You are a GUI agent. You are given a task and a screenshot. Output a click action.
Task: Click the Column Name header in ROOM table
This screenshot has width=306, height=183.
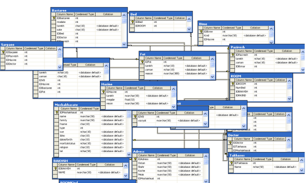[244, 80]
